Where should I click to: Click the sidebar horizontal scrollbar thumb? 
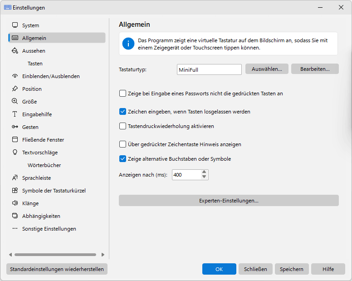tap(55, 255)
